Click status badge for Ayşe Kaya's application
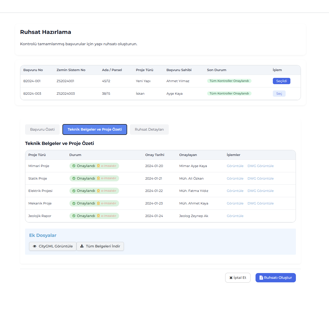Screen dimensions: 329x317 [229, 93]
